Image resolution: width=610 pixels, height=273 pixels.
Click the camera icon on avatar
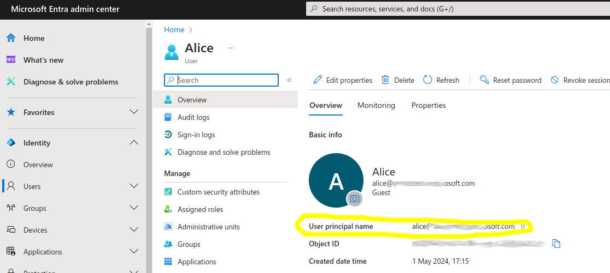pos(354,198)
